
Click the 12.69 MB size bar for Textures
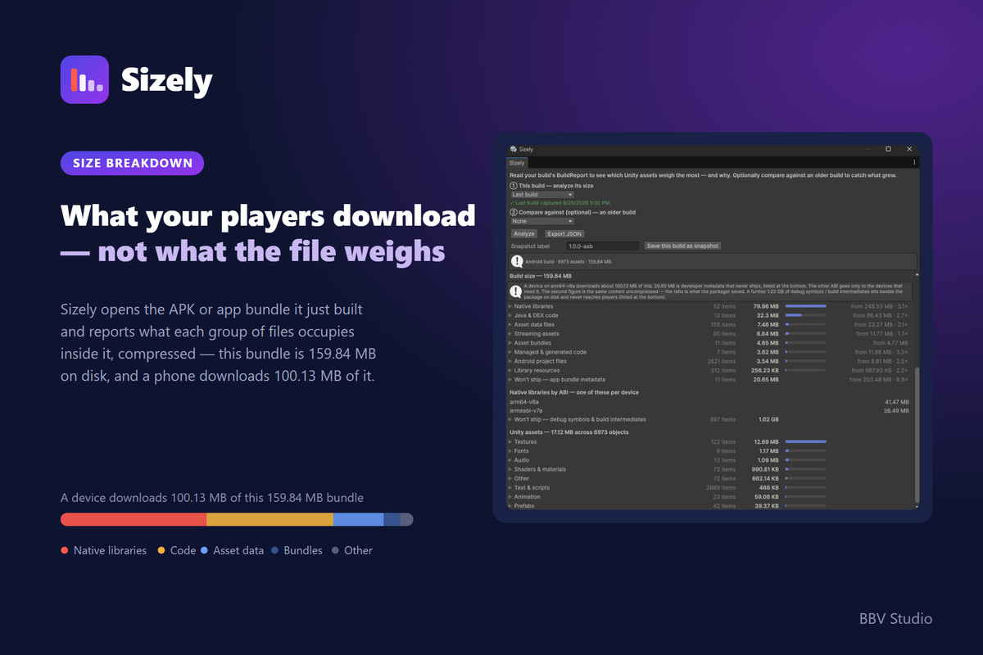coord(805,442)
